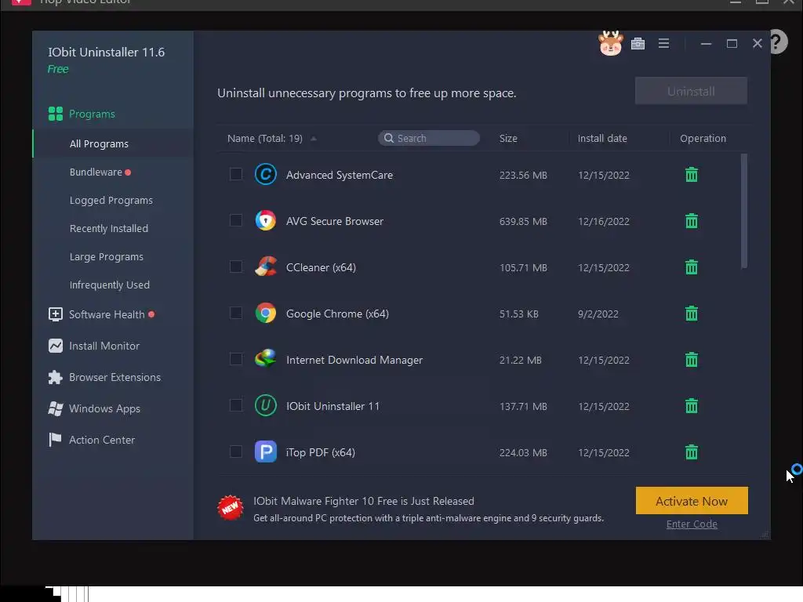Open the Programs section label

click(93, 114)
